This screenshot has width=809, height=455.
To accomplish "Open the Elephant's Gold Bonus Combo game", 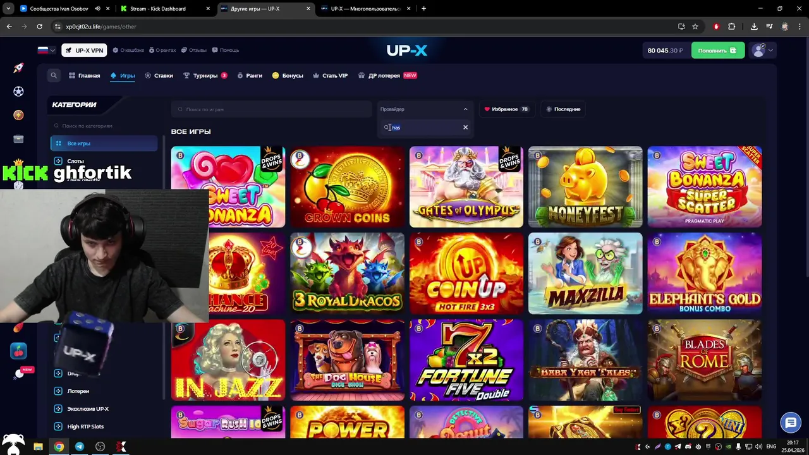I will tap(705, 273).
